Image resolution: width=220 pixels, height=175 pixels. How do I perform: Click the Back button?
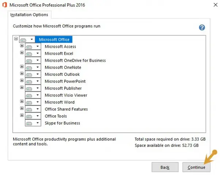[165, 167]
